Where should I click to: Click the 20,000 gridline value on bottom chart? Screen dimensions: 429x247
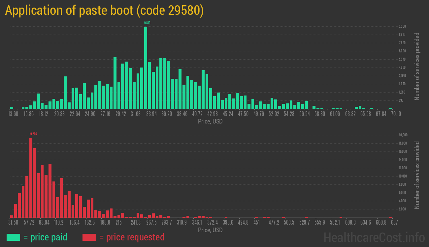click(403, 135)
